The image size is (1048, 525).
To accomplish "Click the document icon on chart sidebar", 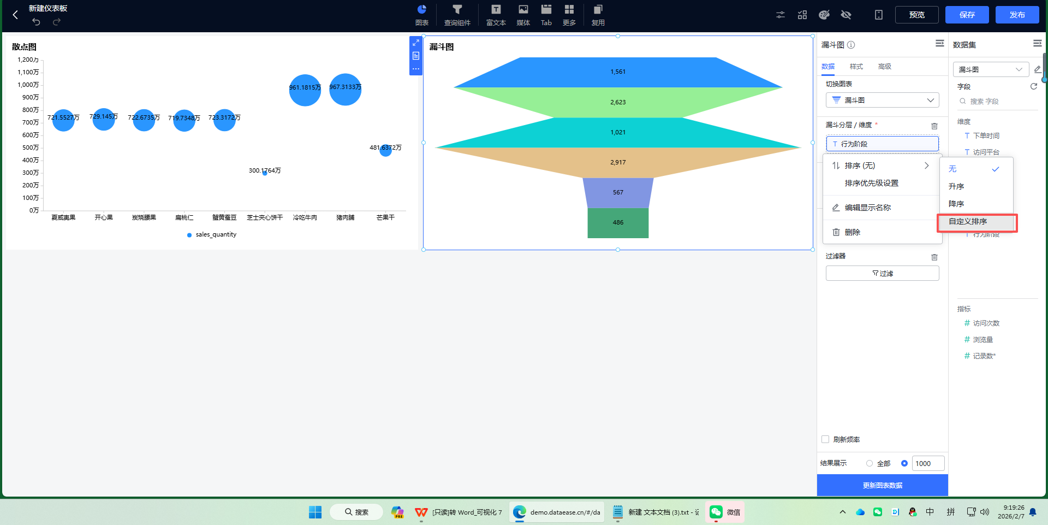I will pyautogui.click(x=416, y=56).
